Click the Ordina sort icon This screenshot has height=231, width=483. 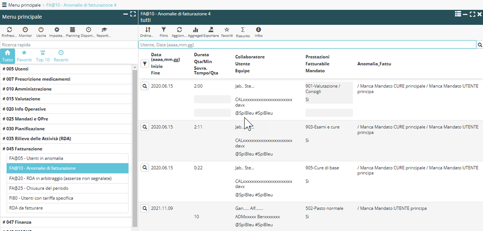148,30
